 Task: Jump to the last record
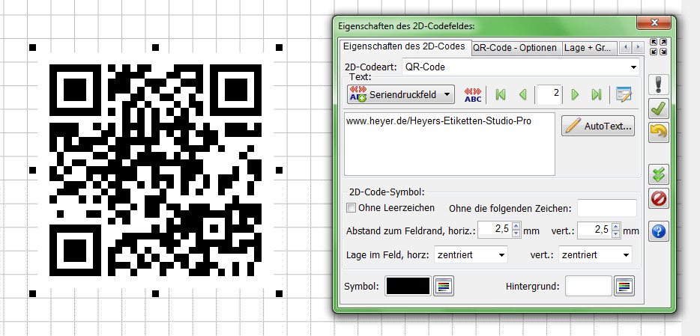click(x=596, y=94)
